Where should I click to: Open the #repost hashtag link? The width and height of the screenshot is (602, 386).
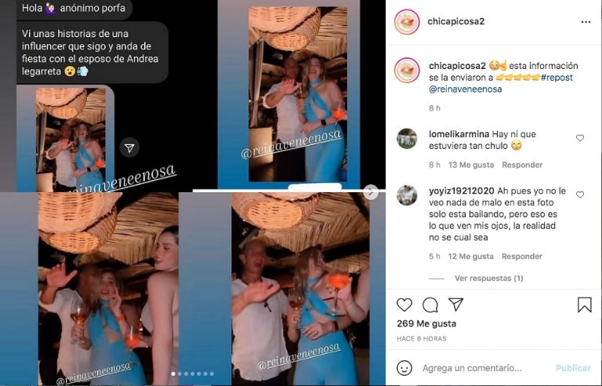coord(557,77)
